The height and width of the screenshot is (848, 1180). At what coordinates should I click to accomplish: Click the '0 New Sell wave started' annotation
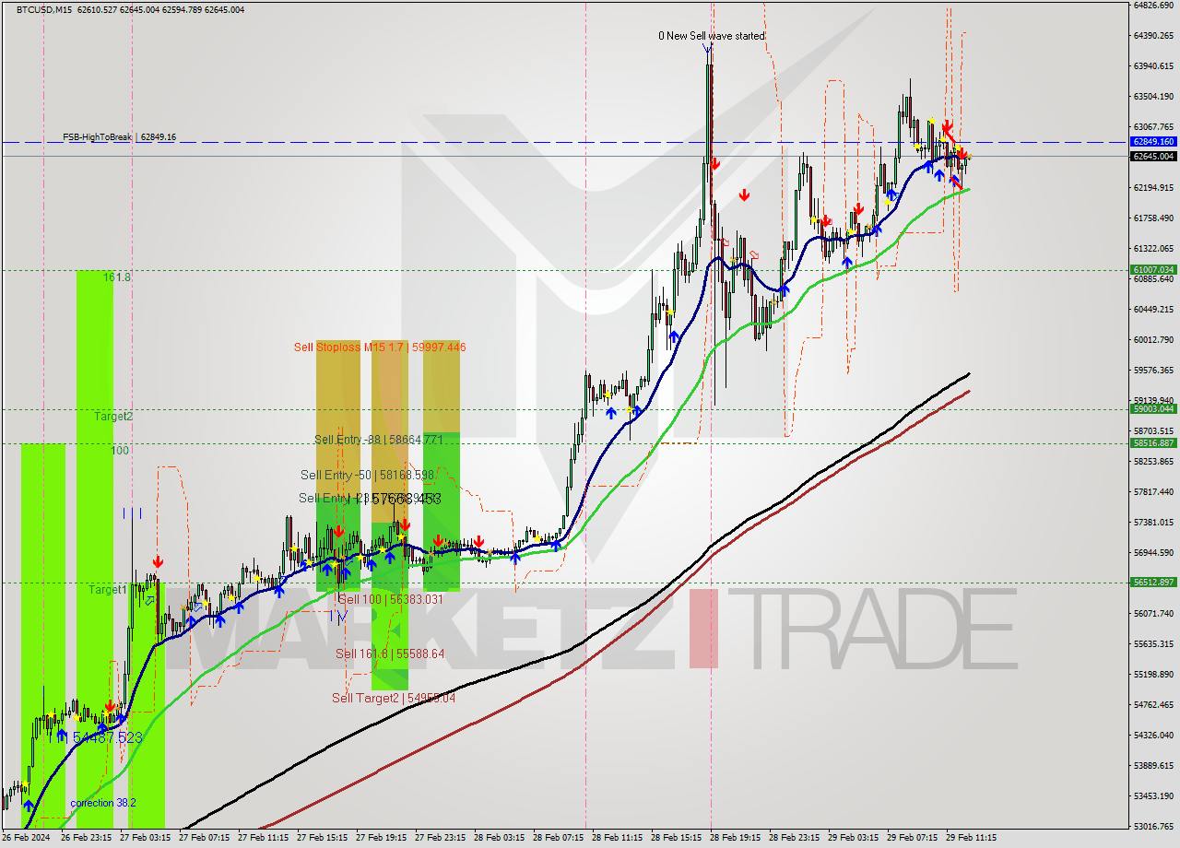711,36
